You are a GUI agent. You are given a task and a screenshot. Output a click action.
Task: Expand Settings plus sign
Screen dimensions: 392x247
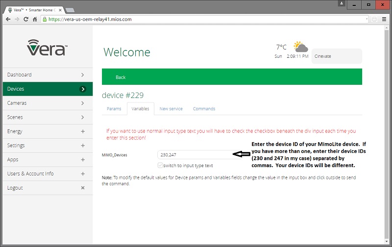coord(83,146)
